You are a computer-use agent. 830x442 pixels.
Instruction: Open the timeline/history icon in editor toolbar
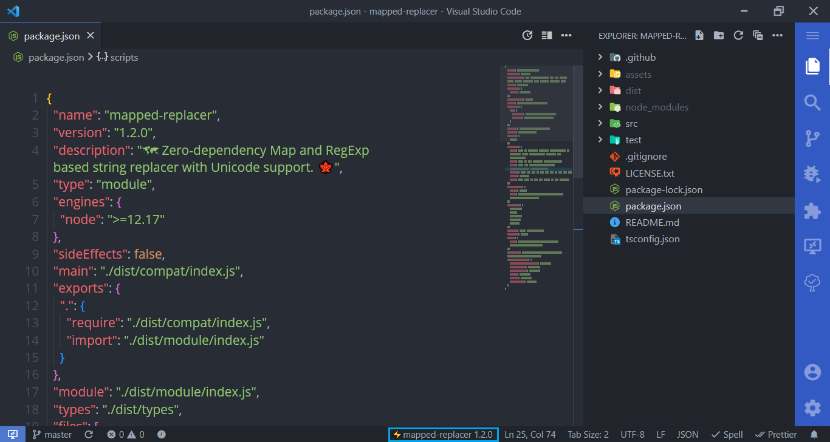point(527,35)
